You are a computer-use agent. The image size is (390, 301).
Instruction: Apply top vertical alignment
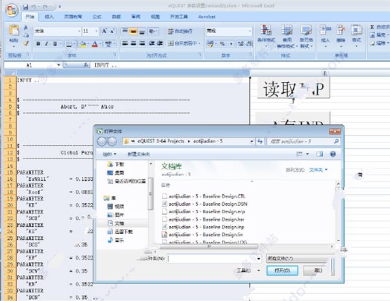point(125,31)
